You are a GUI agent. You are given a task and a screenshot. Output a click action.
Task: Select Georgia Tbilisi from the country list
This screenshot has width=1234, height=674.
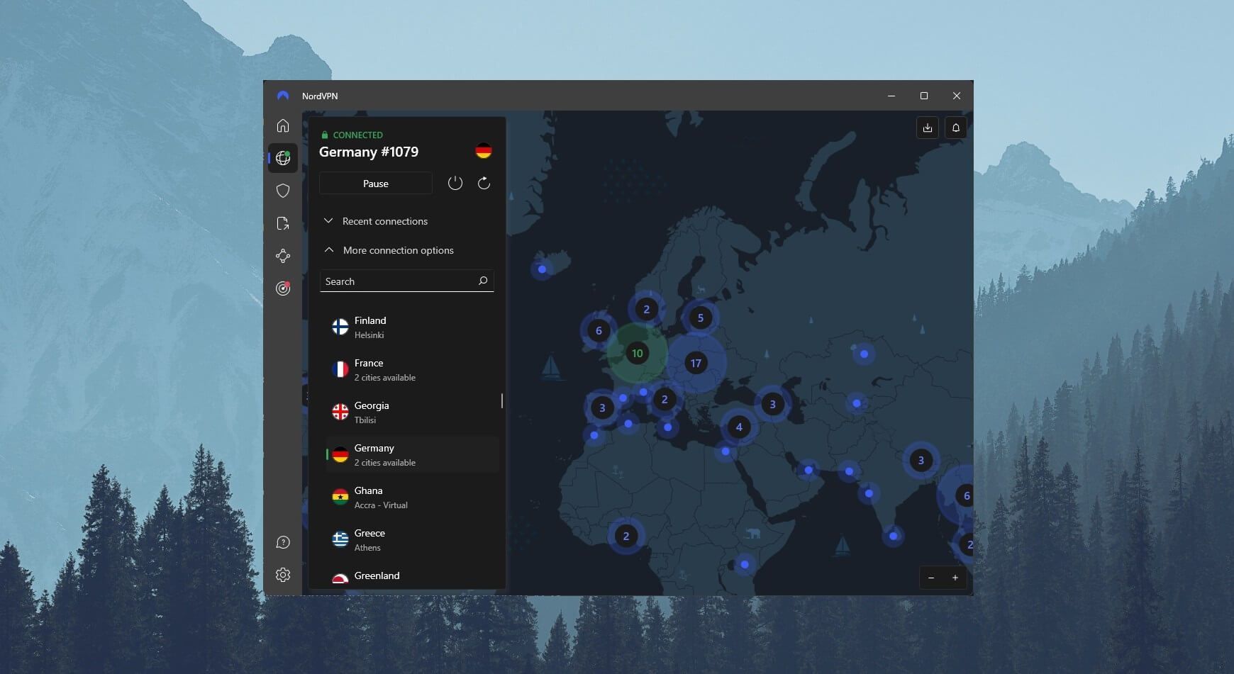click(411, 412)
